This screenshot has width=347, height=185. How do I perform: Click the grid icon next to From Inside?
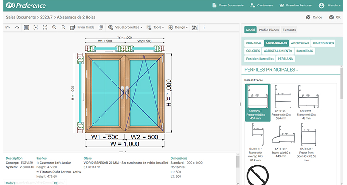coord(101,27)
